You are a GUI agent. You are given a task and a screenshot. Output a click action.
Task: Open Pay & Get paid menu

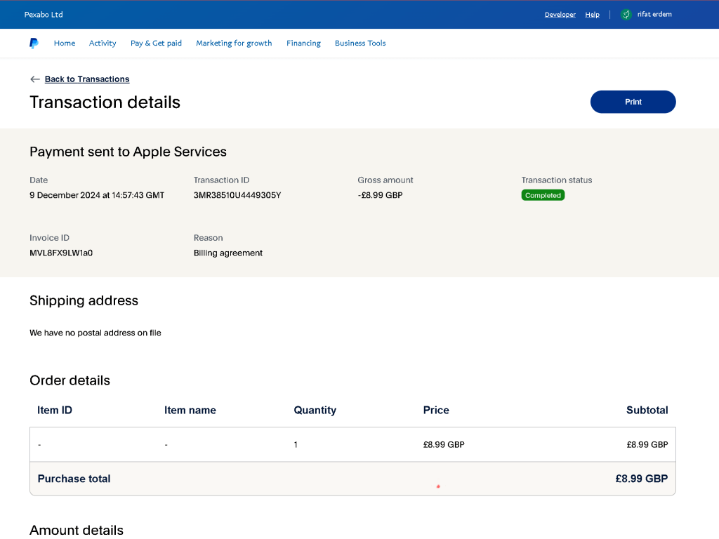pos(156,43)
